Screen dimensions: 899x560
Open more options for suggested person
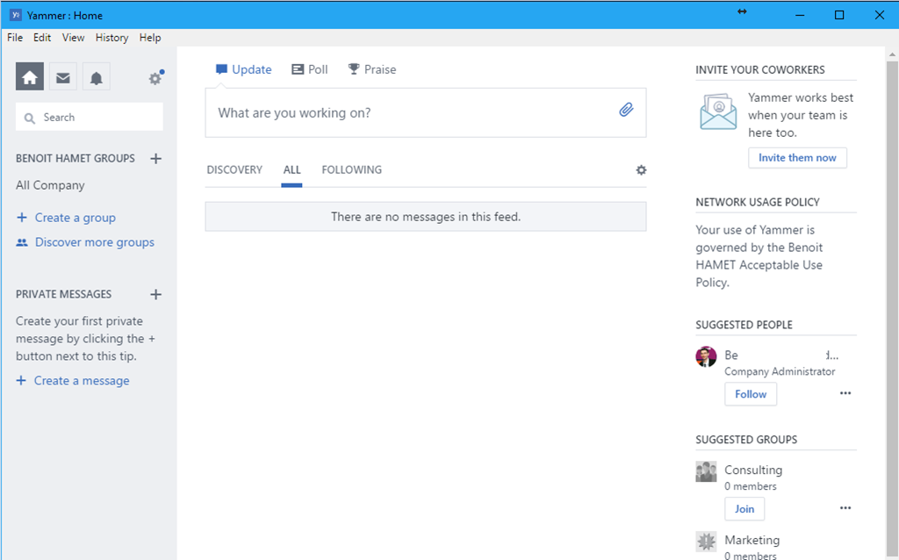845,394
